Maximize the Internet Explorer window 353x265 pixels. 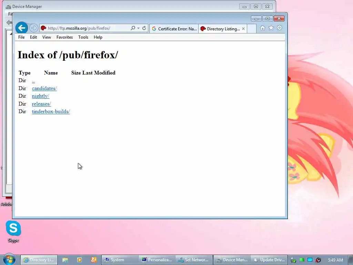(x=268, y=19)
